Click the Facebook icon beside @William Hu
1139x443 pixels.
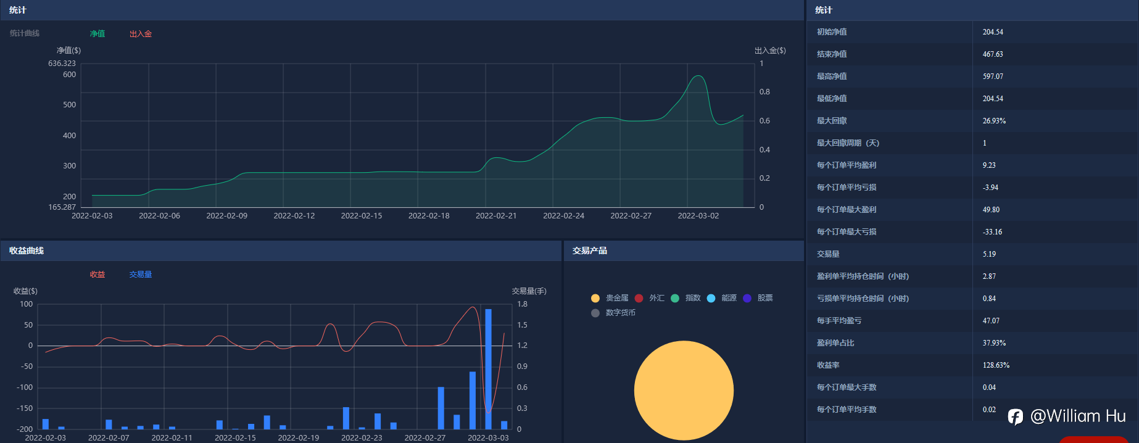pyautogui.click(x=1015, y=417)
